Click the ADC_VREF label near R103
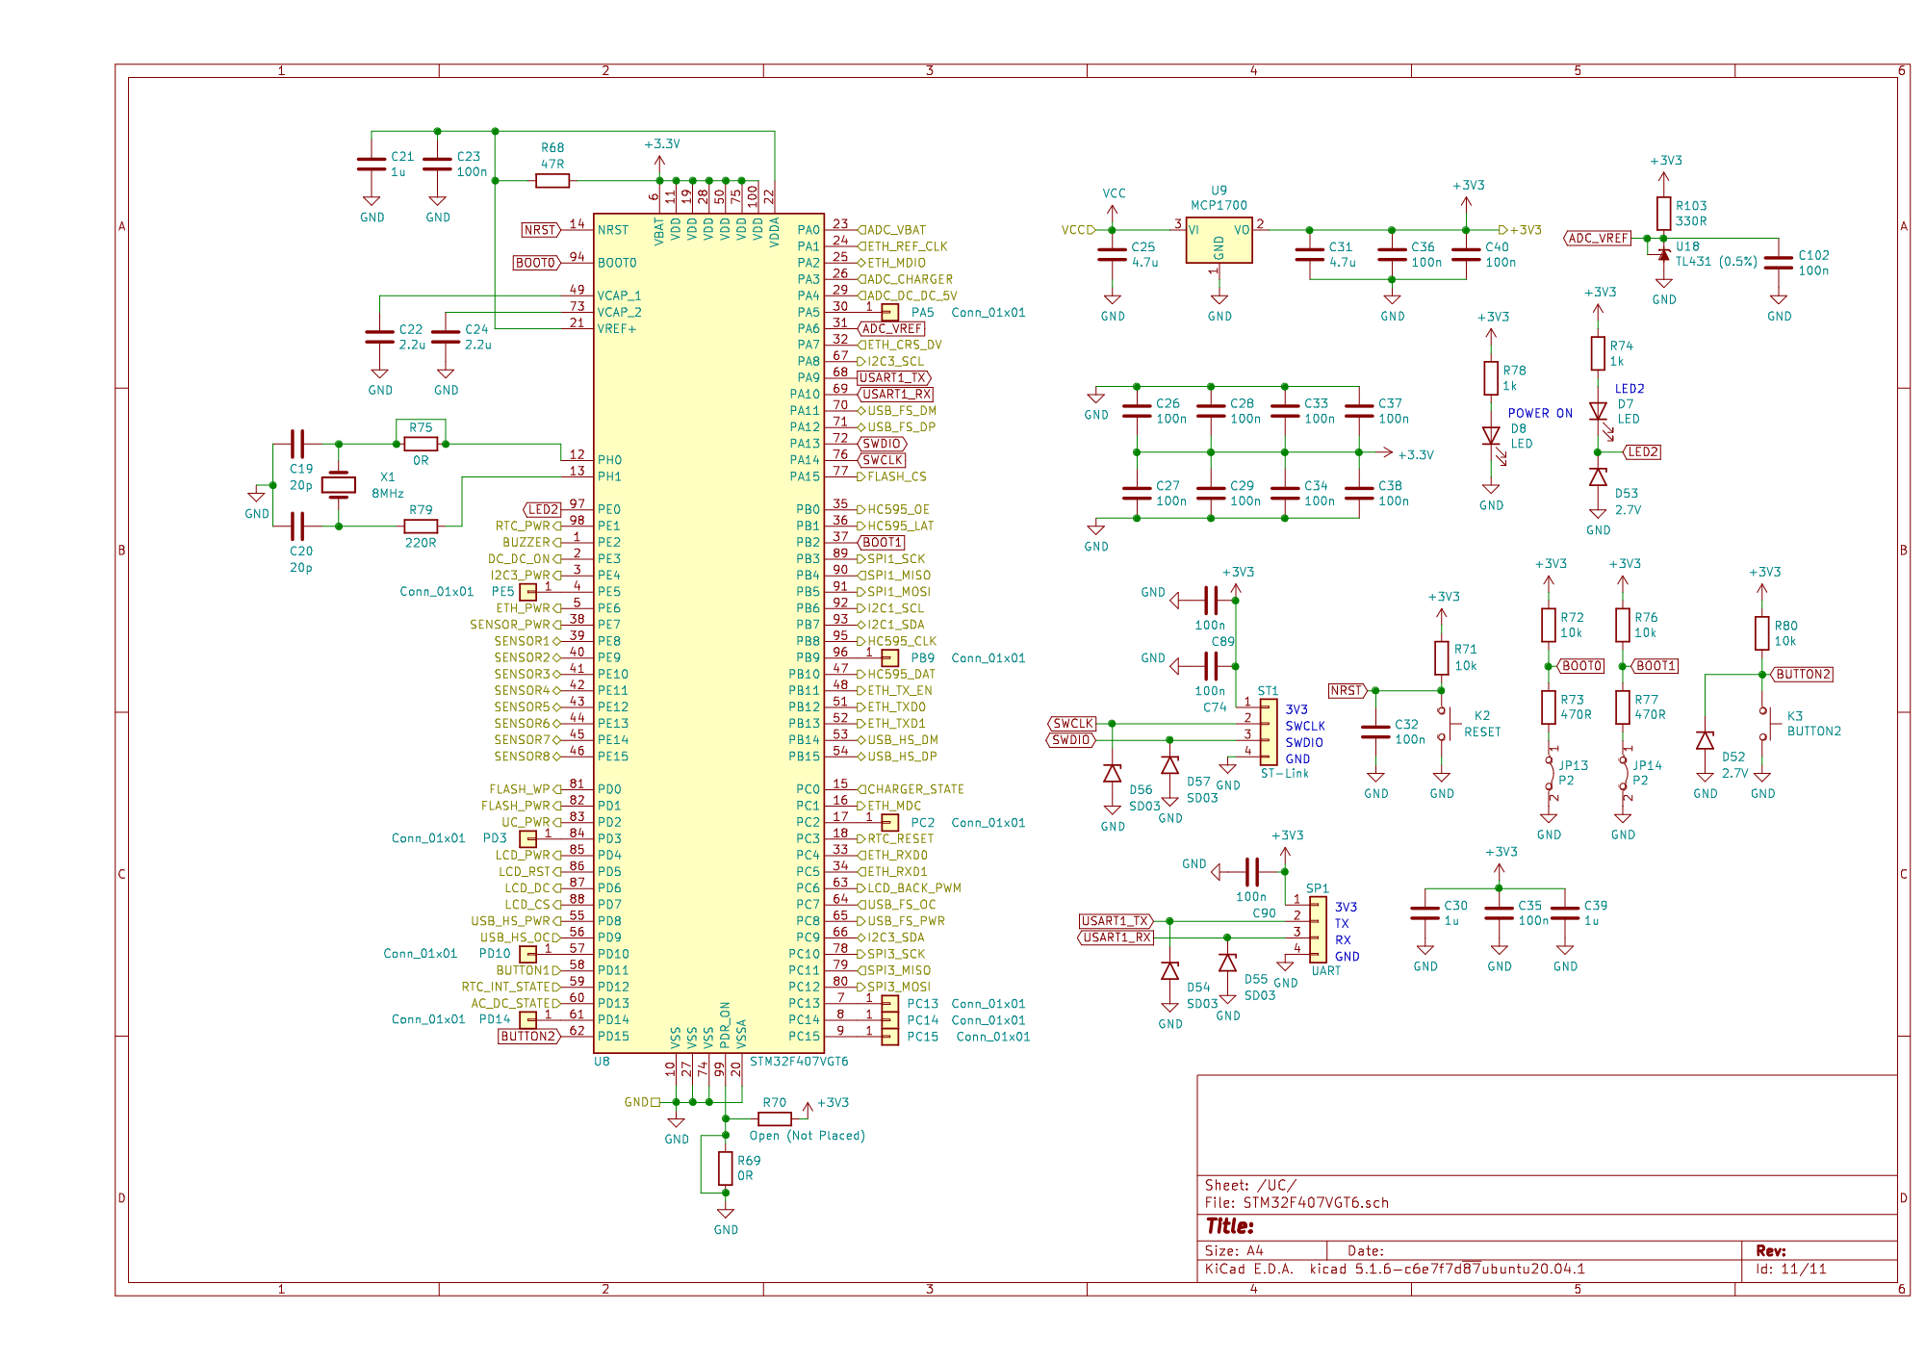 pyautogui.click(x=1598, y=238)
